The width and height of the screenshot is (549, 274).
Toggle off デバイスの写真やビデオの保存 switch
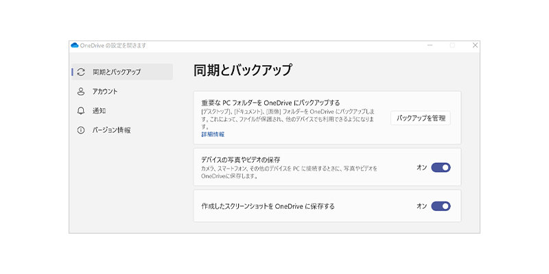click(x=441, y=168)
